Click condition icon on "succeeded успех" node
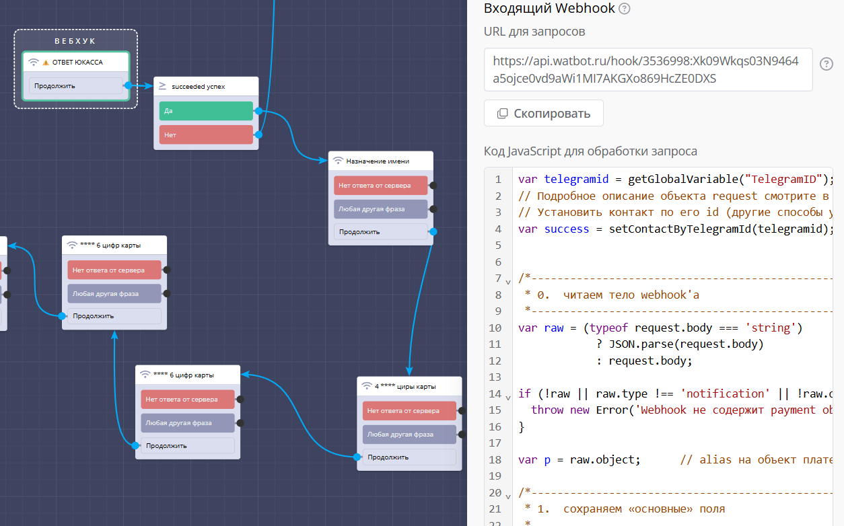Screen dimensions: 844x526 point(162,86)
